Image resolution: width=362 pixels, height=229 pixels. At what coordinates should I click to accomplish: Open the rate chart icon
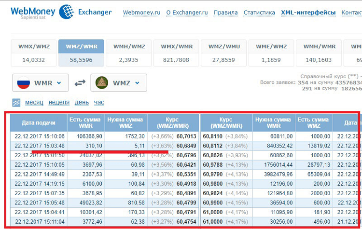tap(16, 103)
